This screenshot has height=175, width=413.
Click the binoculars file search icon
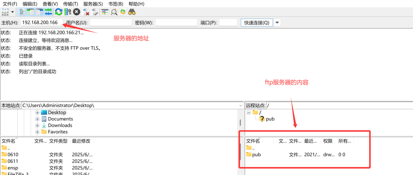[131, 12]
